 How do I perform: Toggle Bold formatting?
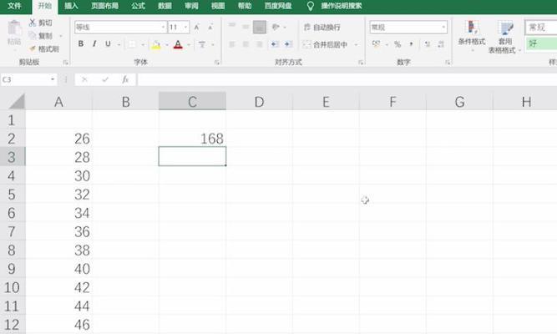click(x=81, y=43)
